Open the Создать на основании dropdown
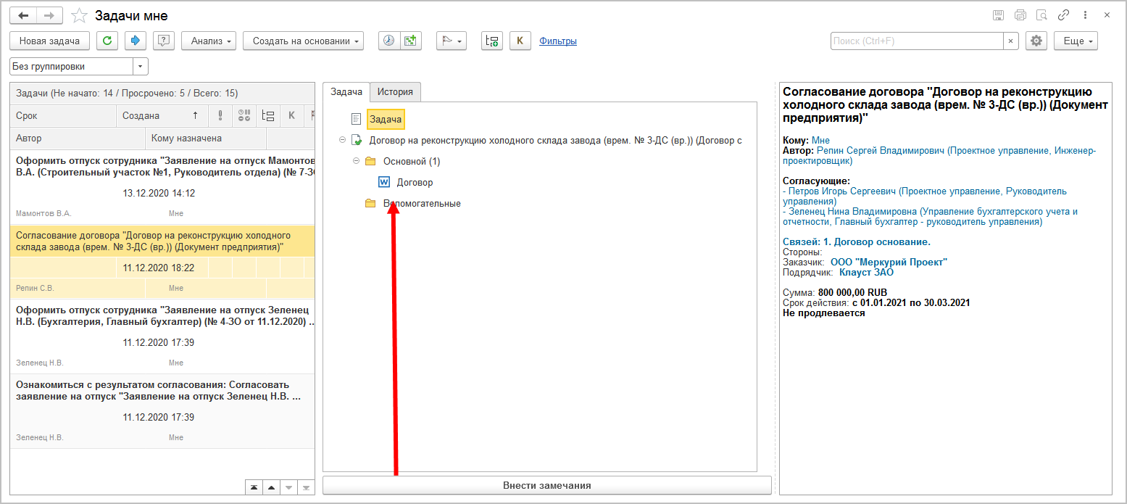This screenshot has width=1127, height=504. [303, 41]
